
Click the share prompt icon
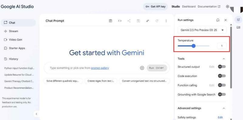tap(129, 21)
